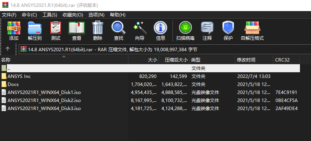Sort by CRC32 column header

[287, 60]
